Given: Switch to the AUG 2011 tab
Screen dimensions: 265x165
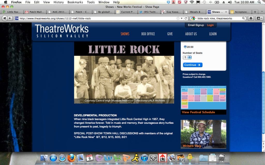Looking at the screenshot, I should (x=58, y=12).
